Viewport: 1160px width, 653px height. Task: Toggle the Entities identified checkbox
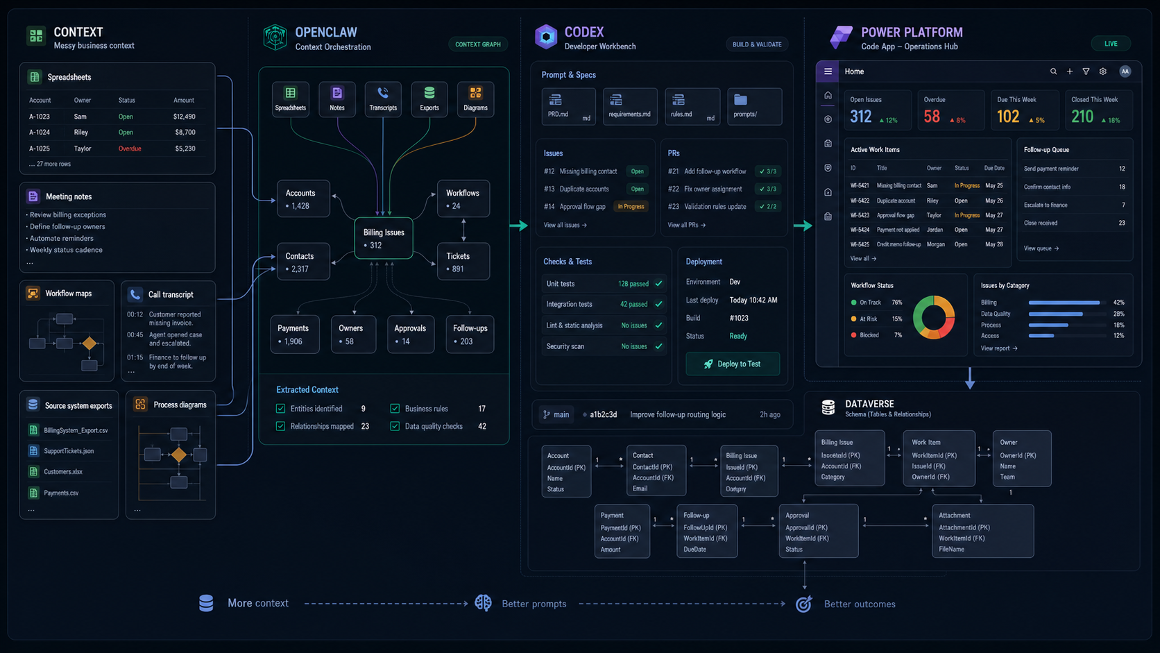pyautogui.click(x=280, y=409)
